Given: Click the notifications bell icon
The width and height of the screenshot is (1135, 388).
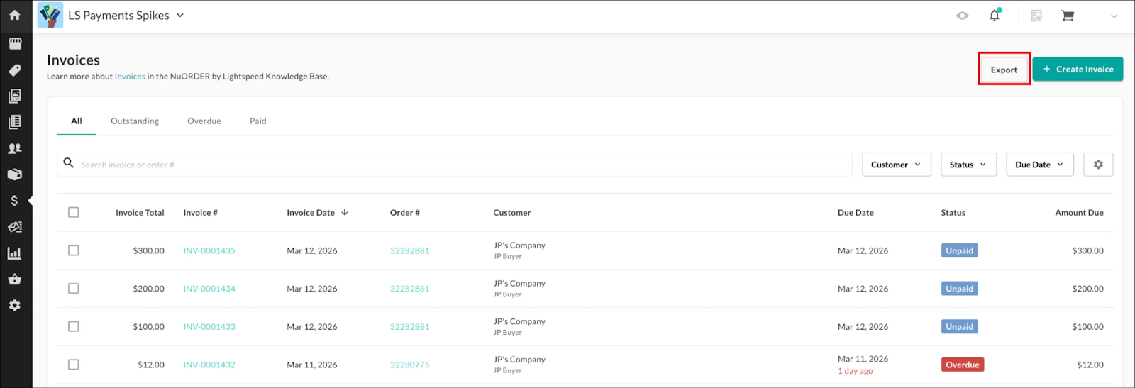Looking at the screenshot, I should [x=995, y=16].
